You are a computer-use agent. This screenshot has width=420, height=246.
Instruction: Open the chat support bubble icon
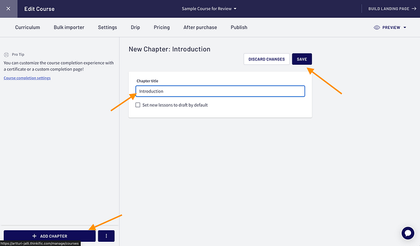408,233
